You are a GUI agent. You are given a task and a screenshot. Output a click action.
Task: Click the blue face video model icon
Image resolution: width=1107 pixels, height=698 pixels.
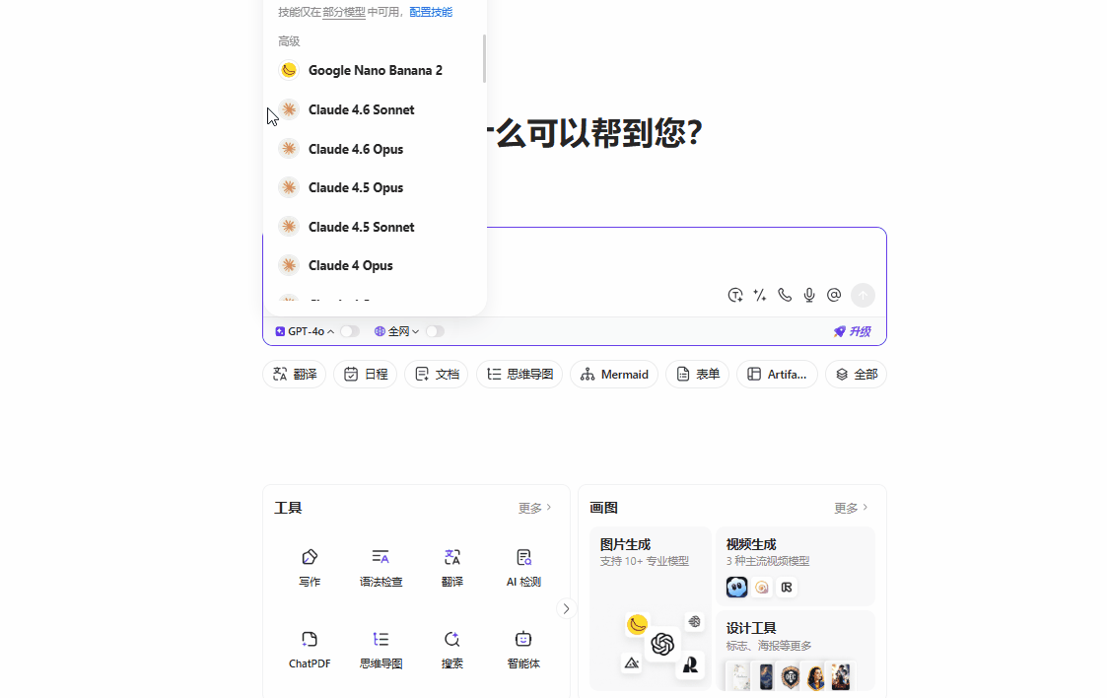coord(736,588)
